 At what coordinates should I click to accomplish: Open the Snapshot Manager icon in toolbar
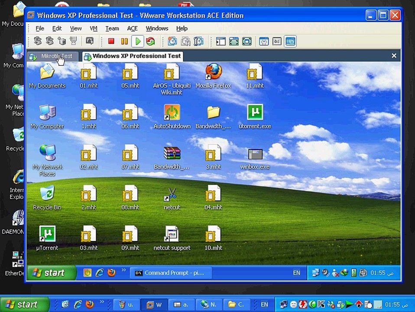click(x=198, y=41)
